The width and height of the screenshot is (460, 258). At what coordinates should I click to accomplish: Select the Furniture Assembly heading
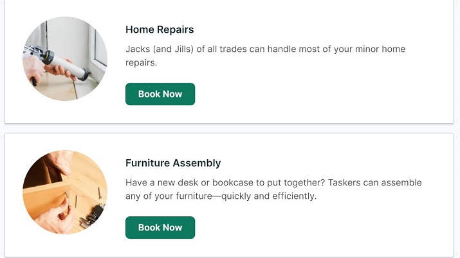tap(173, 163)
